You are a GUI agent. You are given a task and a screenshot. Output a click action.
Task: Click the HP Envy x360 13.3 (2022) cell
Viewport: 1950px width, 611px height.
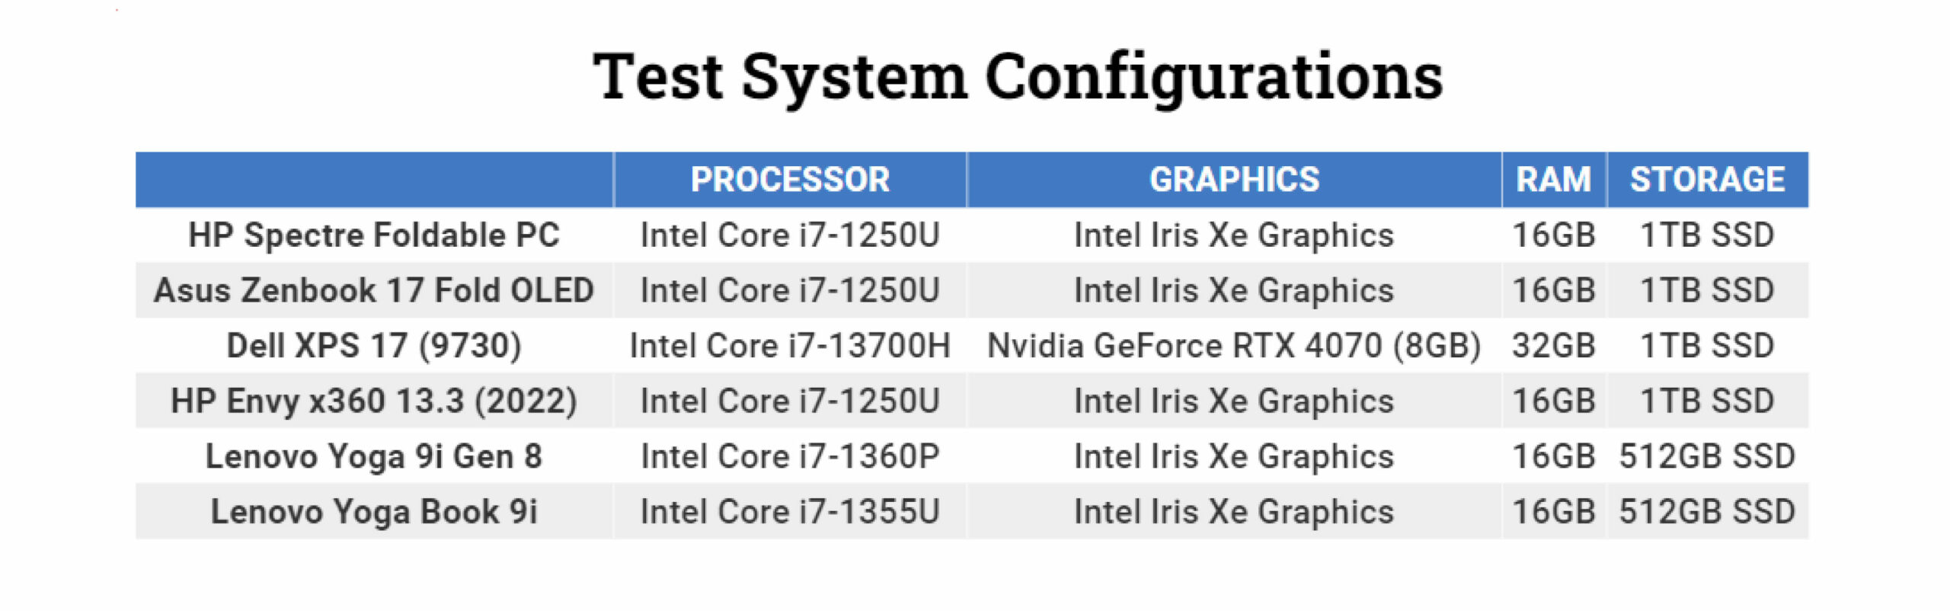tap(374, 401)
